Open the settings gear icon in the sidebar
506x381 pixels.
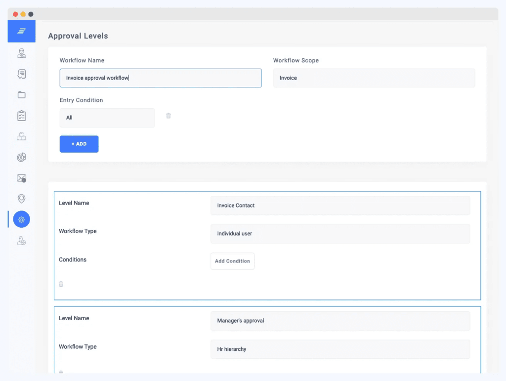22,219
